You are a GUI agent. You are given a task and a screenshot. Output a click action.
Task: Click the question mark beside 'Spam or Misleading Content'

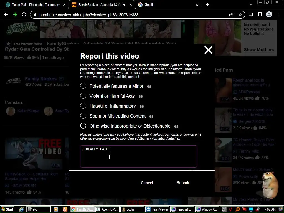[x=151, y=116]
